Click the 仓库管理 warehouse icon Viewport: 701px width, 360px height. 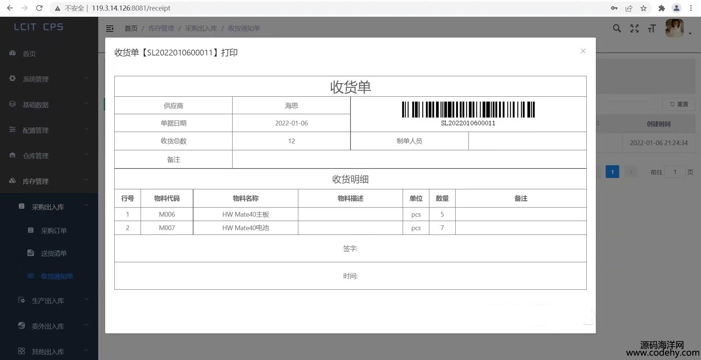(12, 155)
